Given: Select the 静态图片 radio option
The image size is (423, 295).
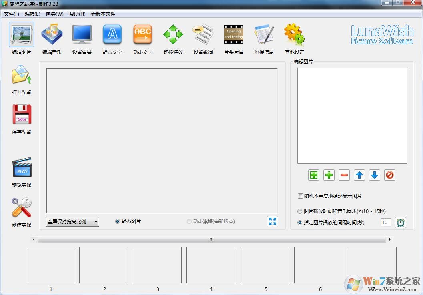Looking at the screenshot, I should pyautogui.click(x=118, y=221).
